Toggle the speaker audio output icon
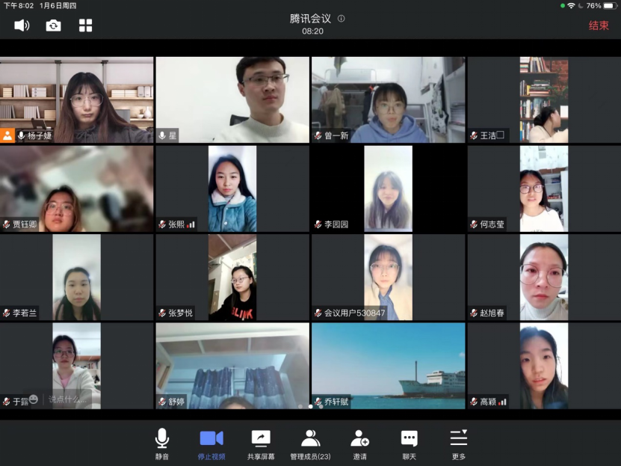This screenshot has height=466, width=621. [x=22, y=25]
